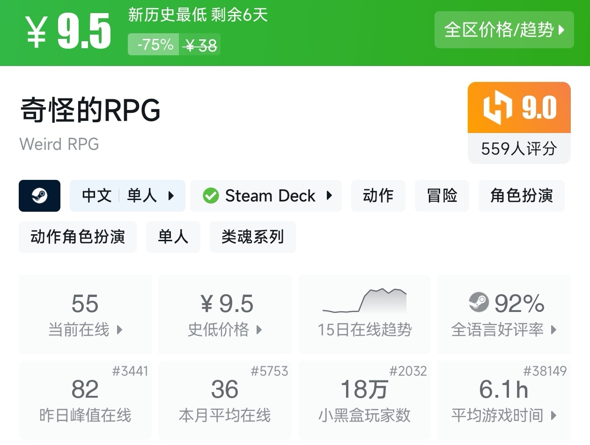Expand the 中文 单人 language options
Screen dimensions: 590x445
[x=127, y=196]
